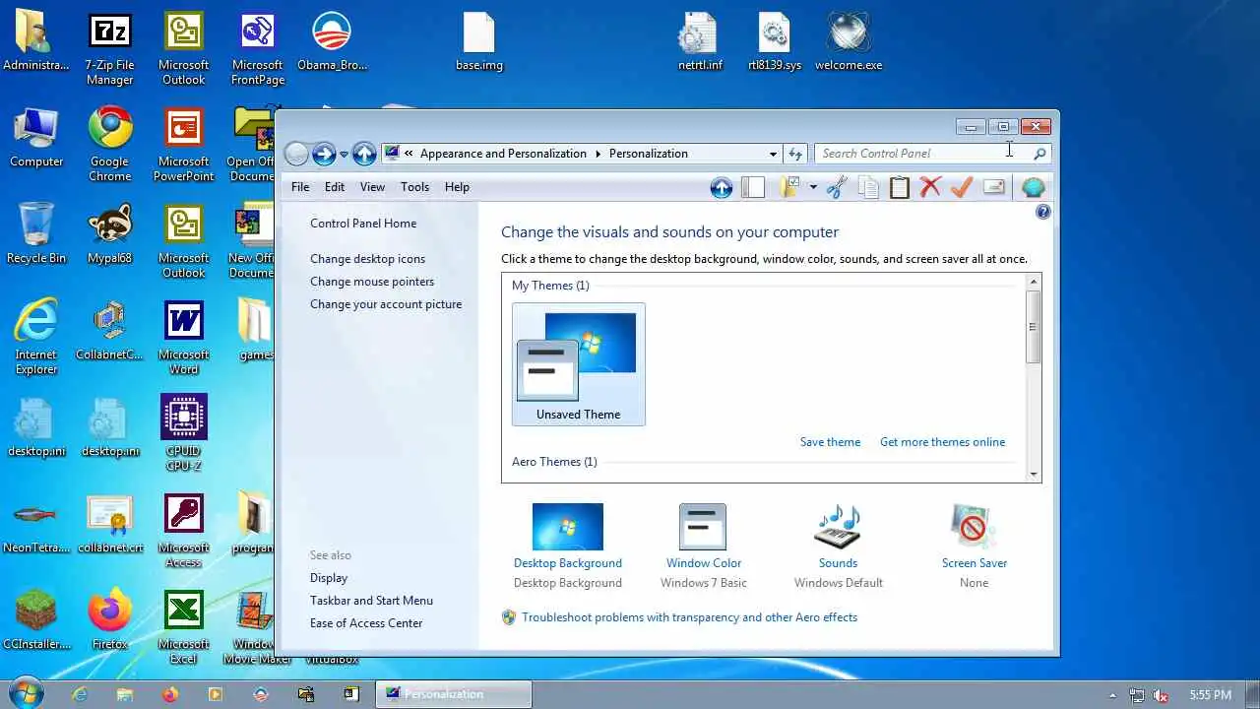Open the recent pages dropdown arrow
The width and height of the screenshot is (1260, 709).
tap(344, 155)
